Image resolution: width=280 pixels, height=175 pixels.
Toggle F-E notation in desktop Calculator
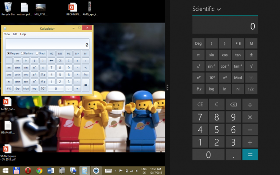pos(9,88)
